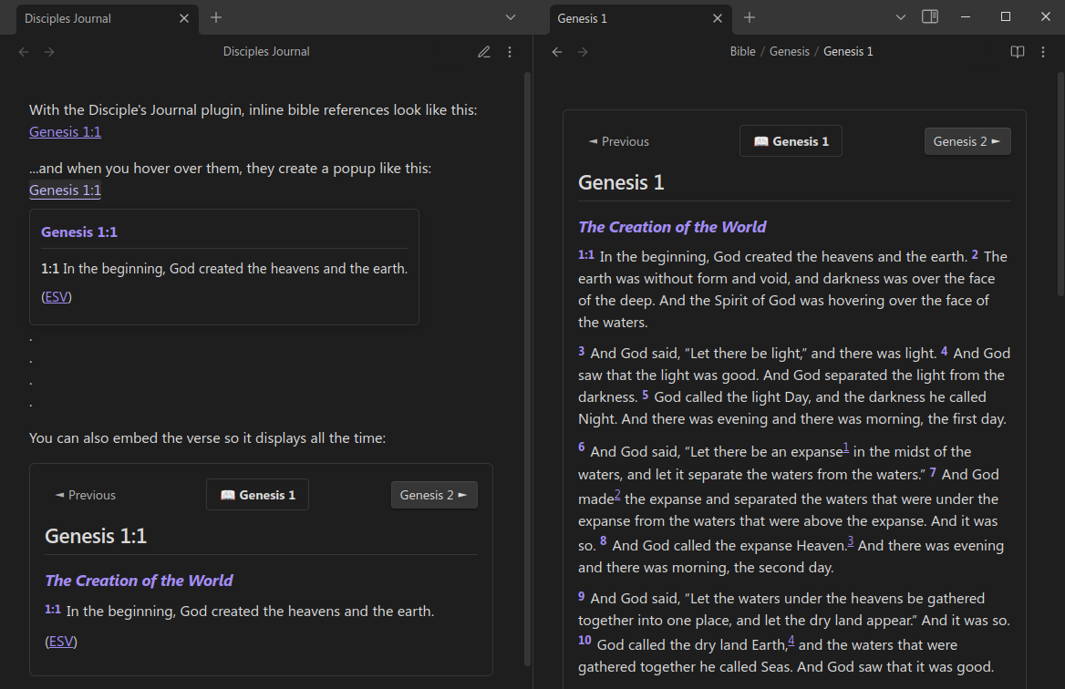Screen dimensions: 1065x689
Task: Open more options menu in Disciples Journal pane
Action: pyautogui.click(x=510, y=52)
